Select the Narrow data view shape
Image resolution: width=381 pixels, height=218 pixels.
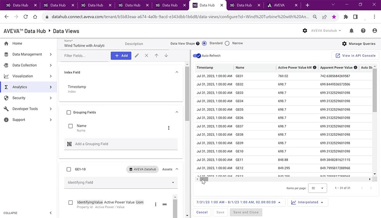tap(227, 43)
